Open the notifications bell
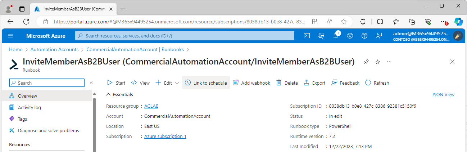467x152 pixels. tap(336, 36)
